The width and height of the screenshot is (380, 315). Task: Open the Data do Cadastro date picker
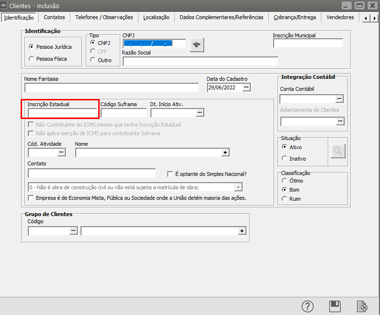[x=246, y=87]
